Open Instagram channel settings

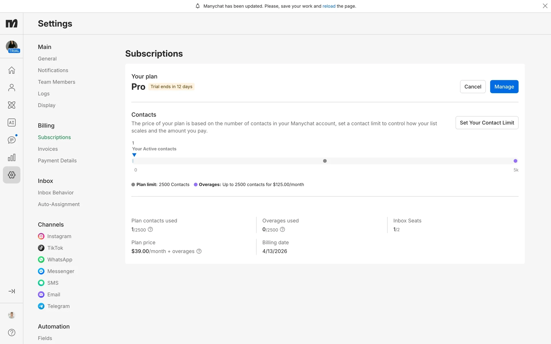tap(55, 236)
